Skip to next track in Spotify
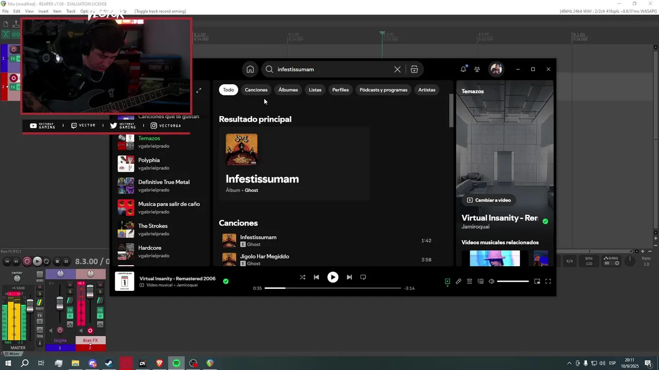Viewport: 659px width, 370px height. (x=349, y=277)
